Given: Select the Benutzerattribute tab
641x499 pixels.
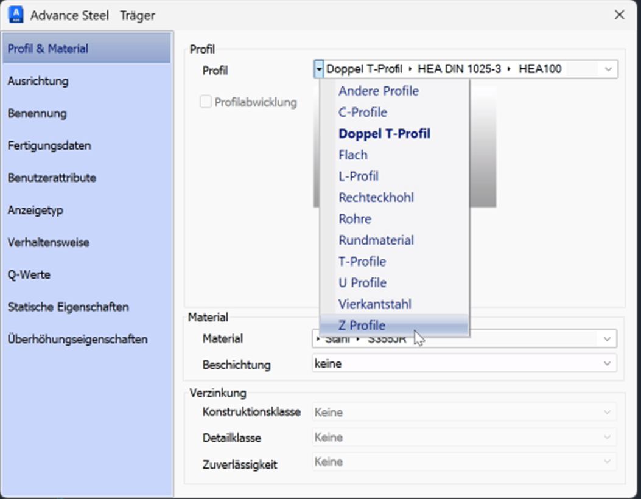Looking at the screenshot, I should coord(86,178).
